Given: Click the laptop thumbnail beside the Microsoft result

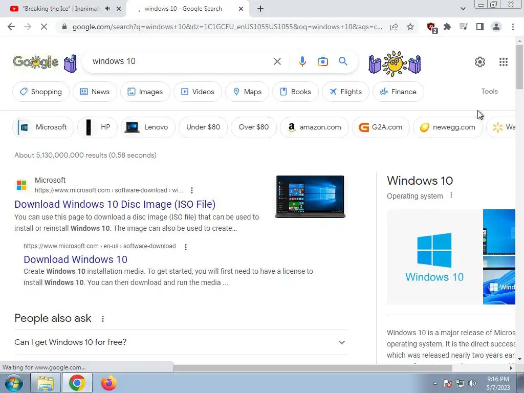Looking at the screenshot, I should pos(310,197).
